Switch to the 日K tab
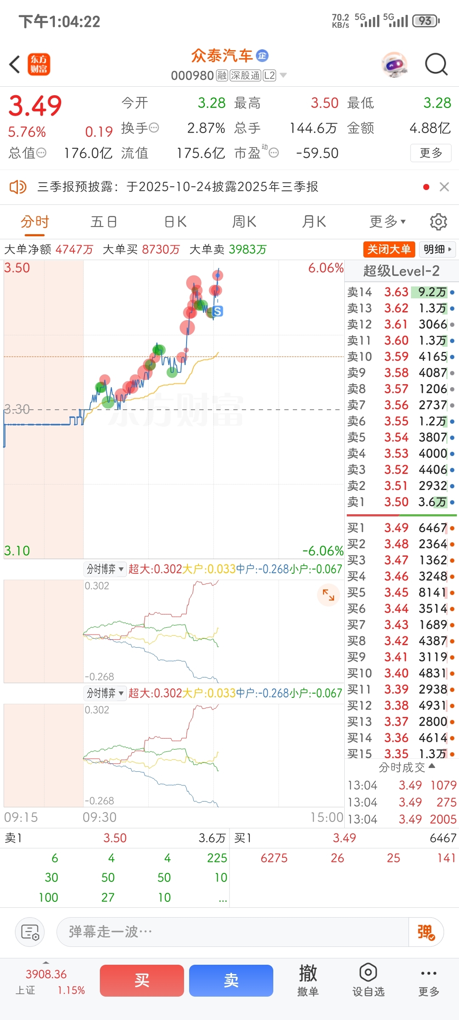This screenshot has height=1020, width=459. pos(176,222)
